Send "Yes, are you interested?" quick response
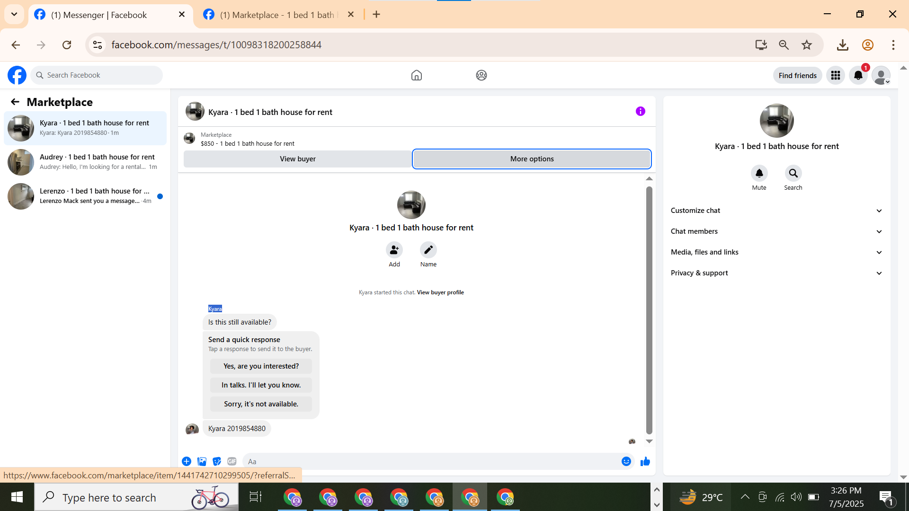 261,366
